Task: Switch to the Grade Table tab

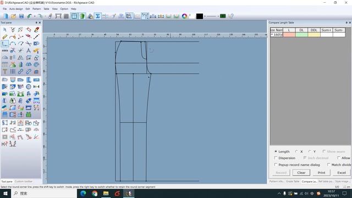Action: pos(293,181)
